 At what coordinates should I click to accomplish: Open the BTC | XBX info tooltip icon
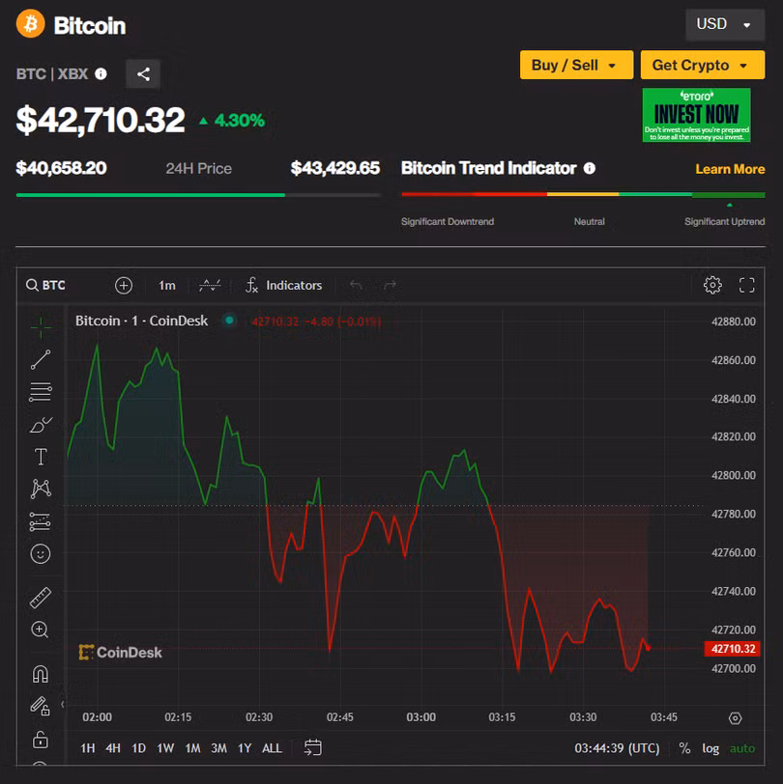(101, 74)
